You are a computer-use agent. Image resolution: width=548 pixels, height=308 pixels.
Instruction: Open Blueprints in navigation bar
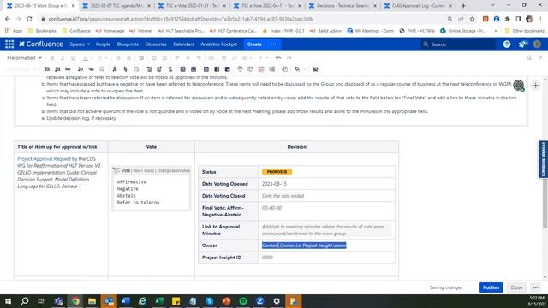(x=128, y=44)
